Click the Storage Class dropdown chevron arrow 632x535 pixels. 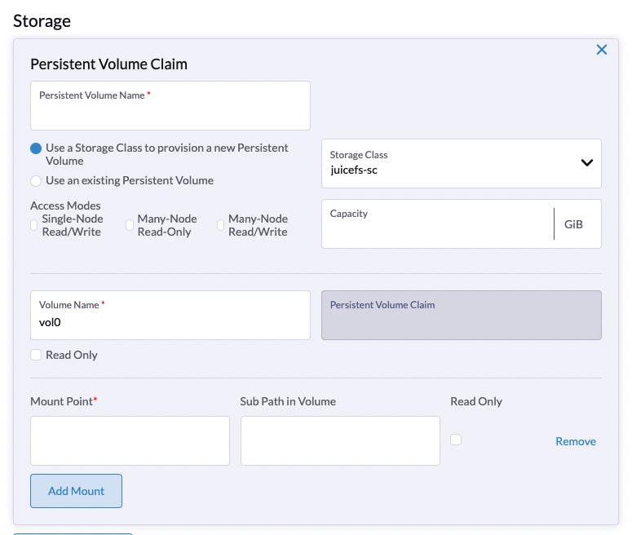pos(586,162)
